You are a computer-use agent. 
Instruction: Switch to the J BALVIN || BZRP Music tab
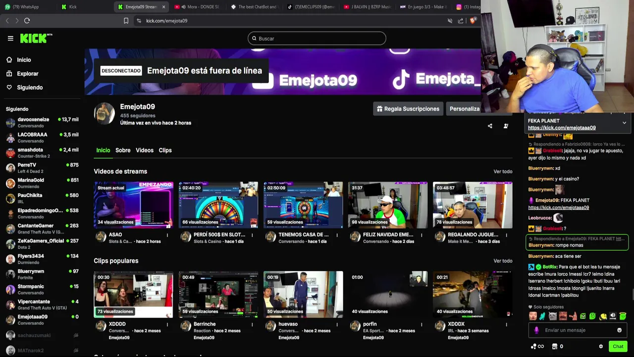367,7
